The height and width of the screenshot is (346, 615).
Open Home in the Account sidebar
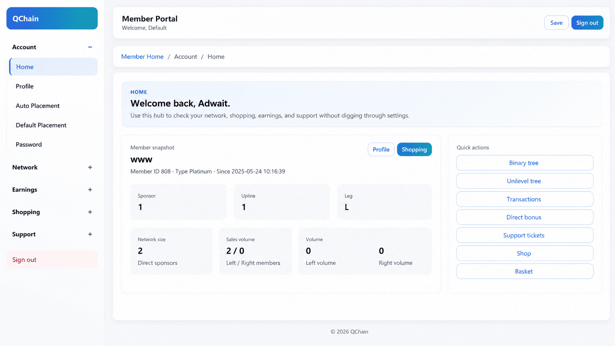coord(54,67)
